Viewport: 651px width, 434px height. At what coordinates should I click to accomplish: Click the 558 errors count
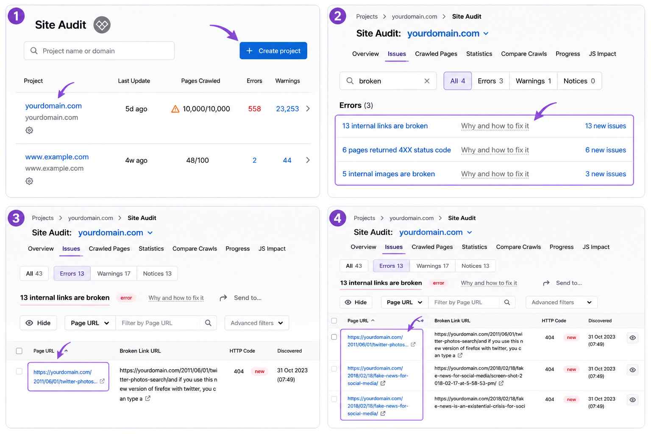[x=254, y=109]
